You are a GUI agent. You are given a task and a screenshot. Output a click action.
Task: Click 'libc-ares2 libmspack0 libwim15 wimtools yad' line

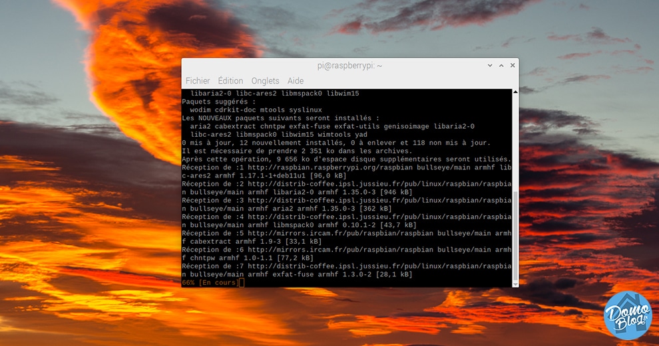[x=279, y=135]
